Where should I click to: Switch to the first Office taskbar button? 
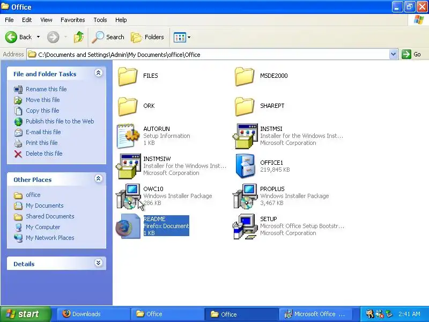tap(167, 314)
